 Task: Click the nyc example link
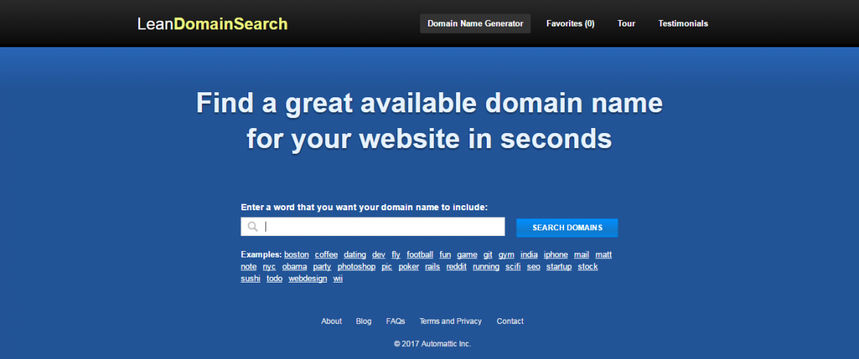pos(269,267)
